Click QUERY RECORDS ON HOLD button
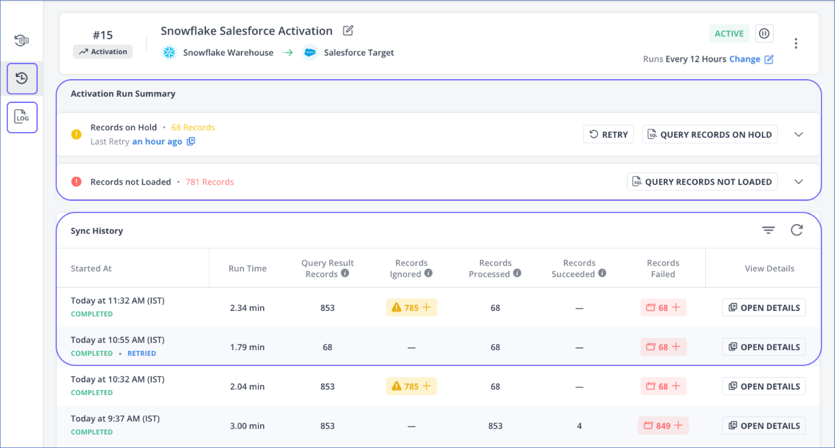 (x=710, y=134)
